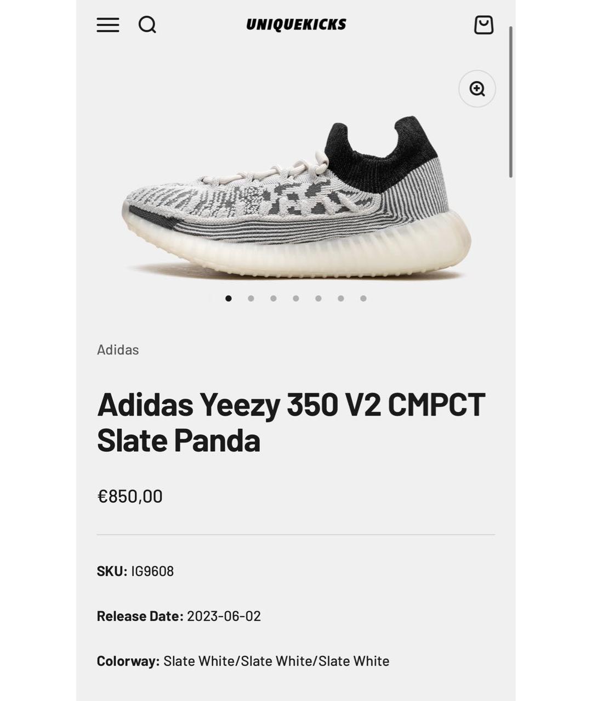Image resolution: width=592 pixels, height=701 pixels.
Task: Click the search magnifier icon
Action: (x=147, y=25)
